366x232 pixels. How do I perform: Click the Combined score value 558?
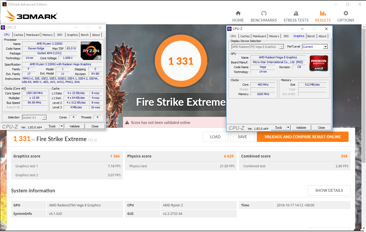344,156
